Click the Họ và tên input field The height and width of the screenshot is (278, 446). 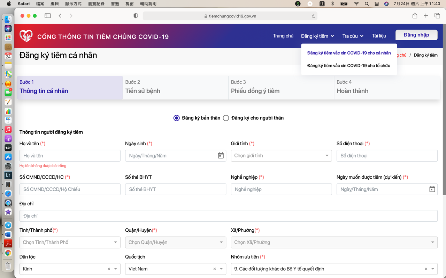tap(70, 156)
